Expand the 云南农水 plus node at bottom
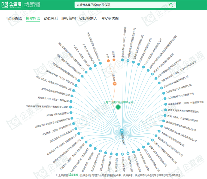This screenshot has height=179, width=207. coord(122,154)
